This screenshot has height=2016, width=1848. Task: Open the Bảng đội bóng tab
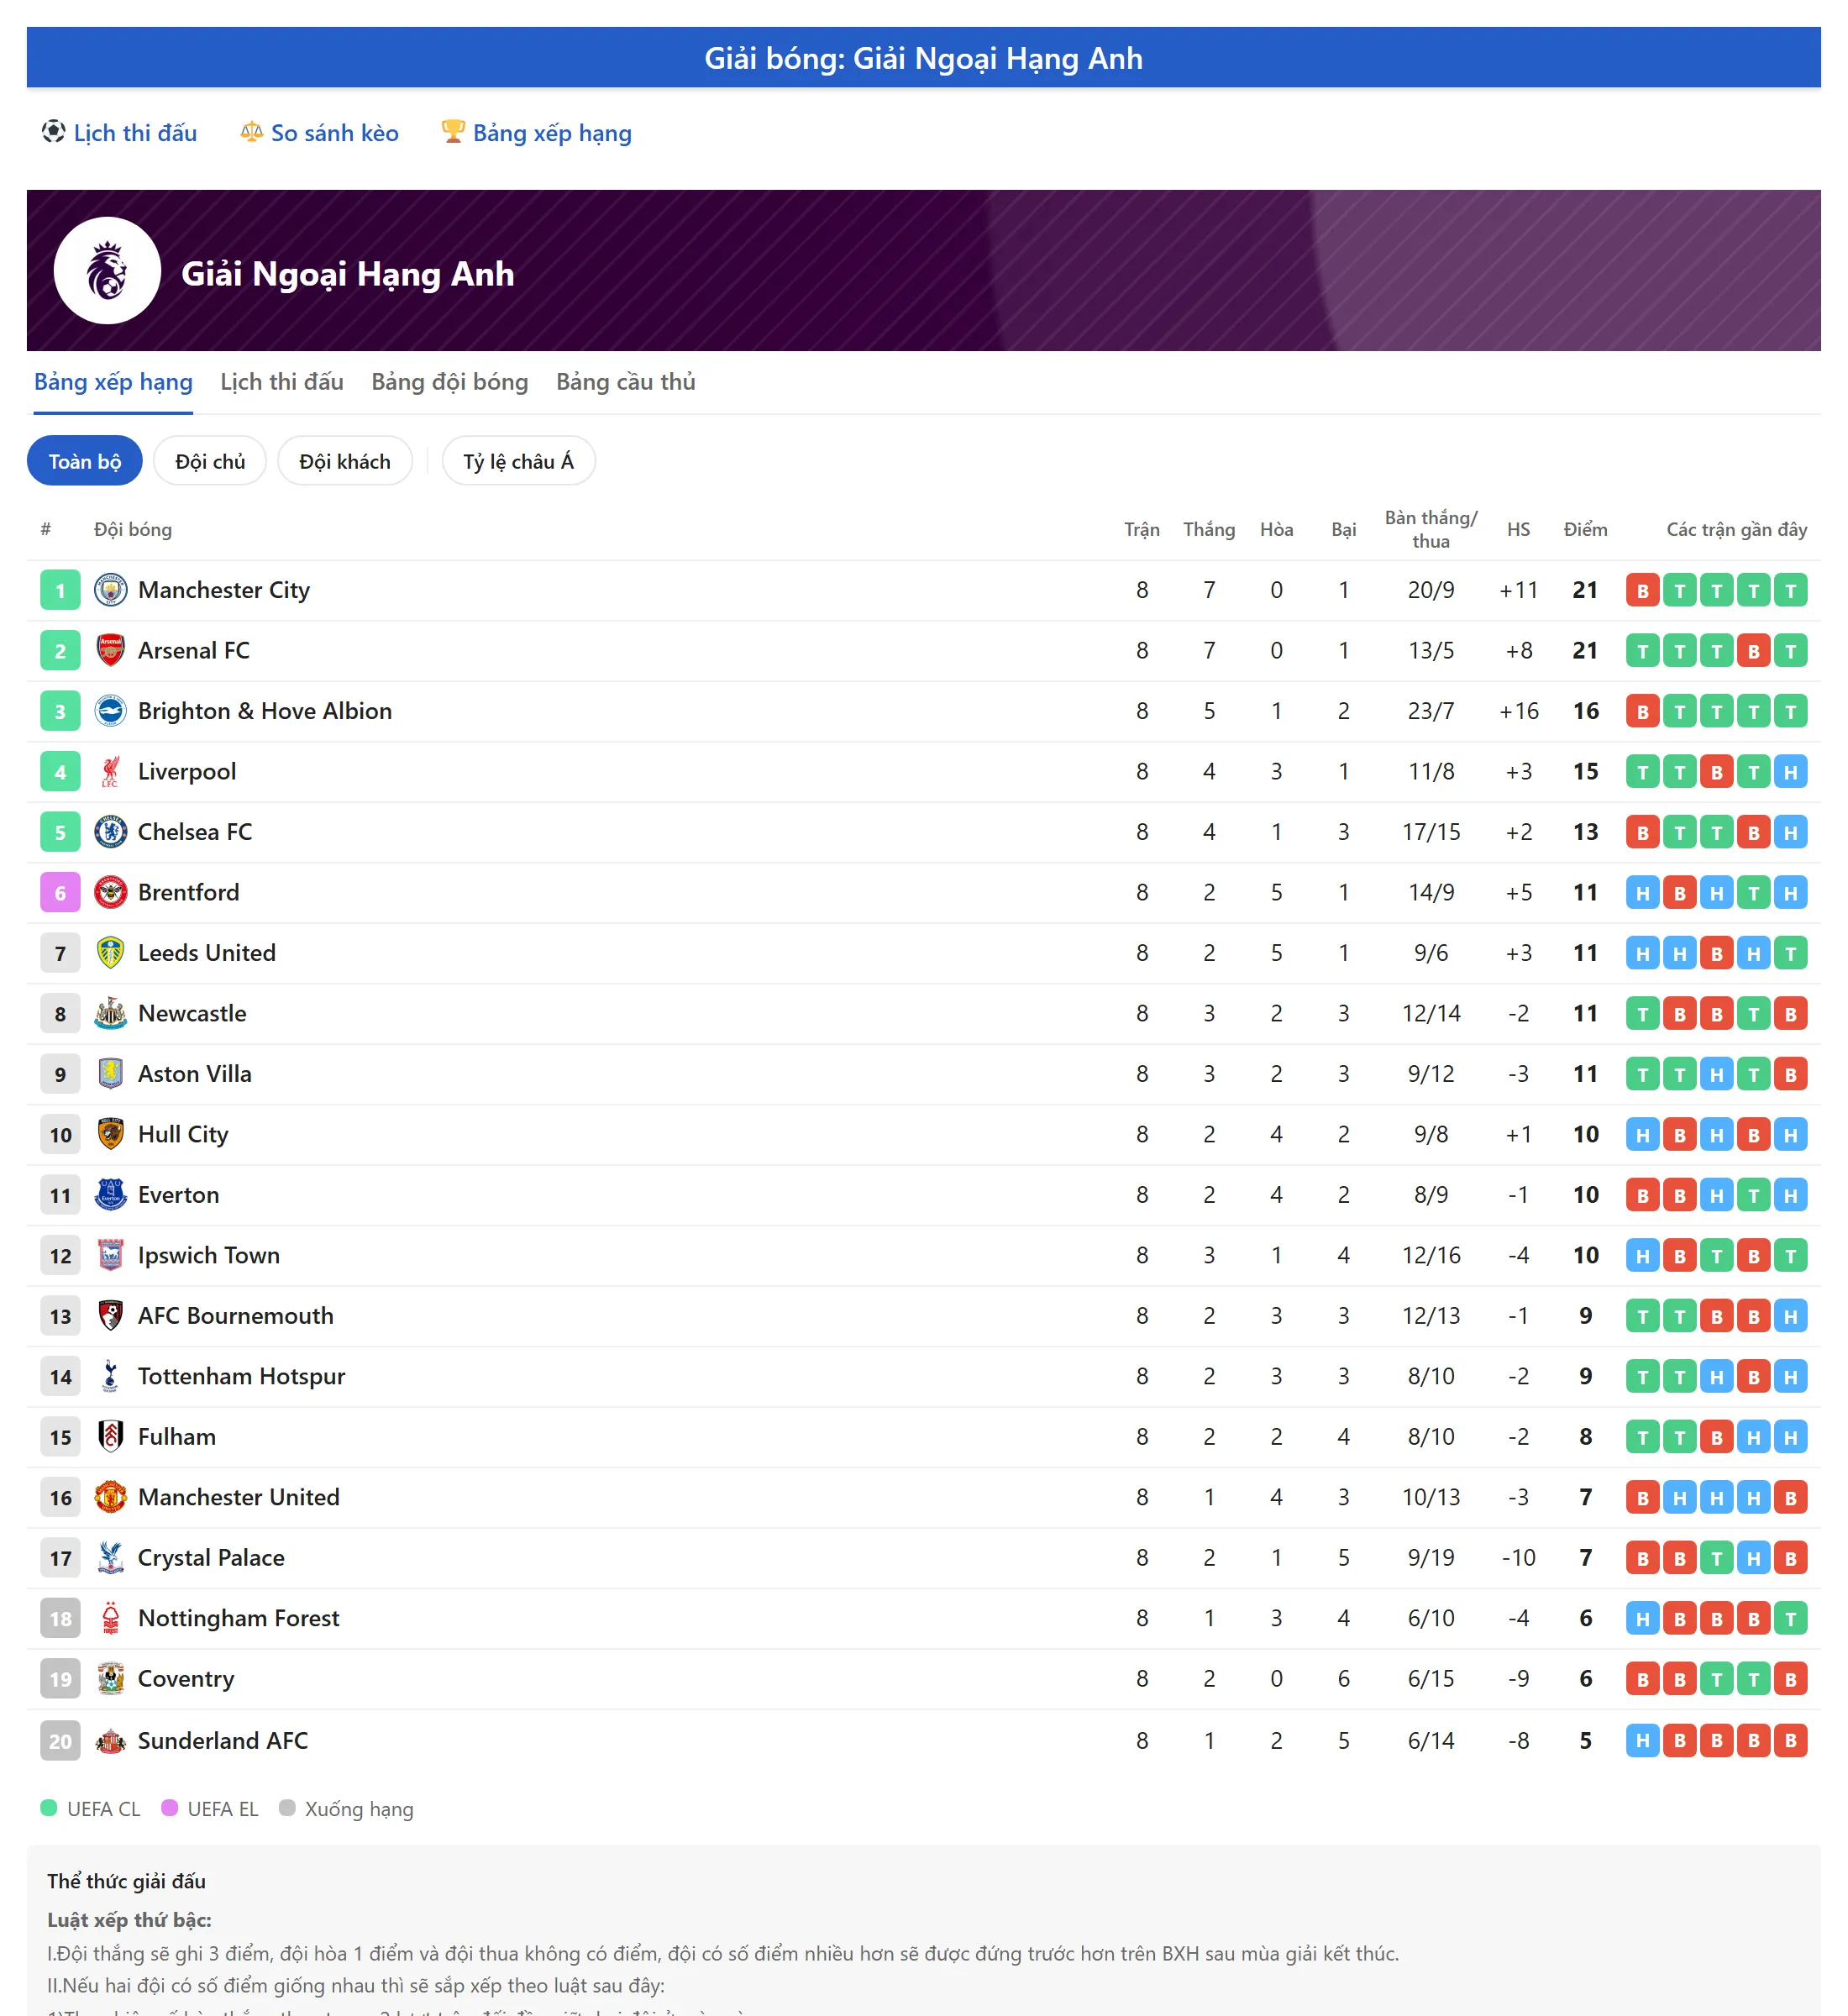[450, 382]
